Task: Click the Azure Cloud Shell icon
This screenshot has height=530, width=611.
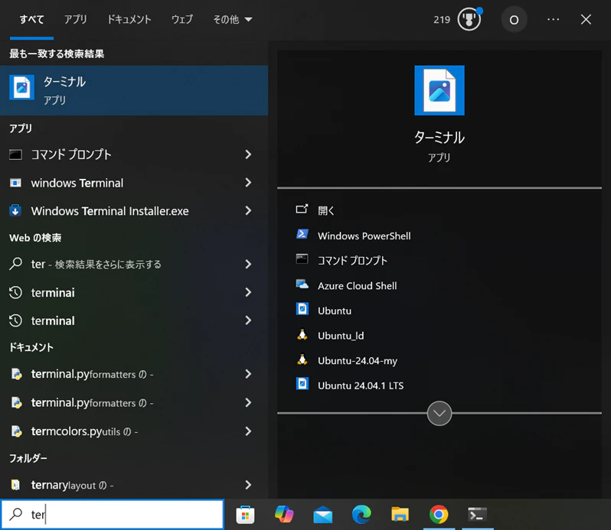Action: (302, 285)
